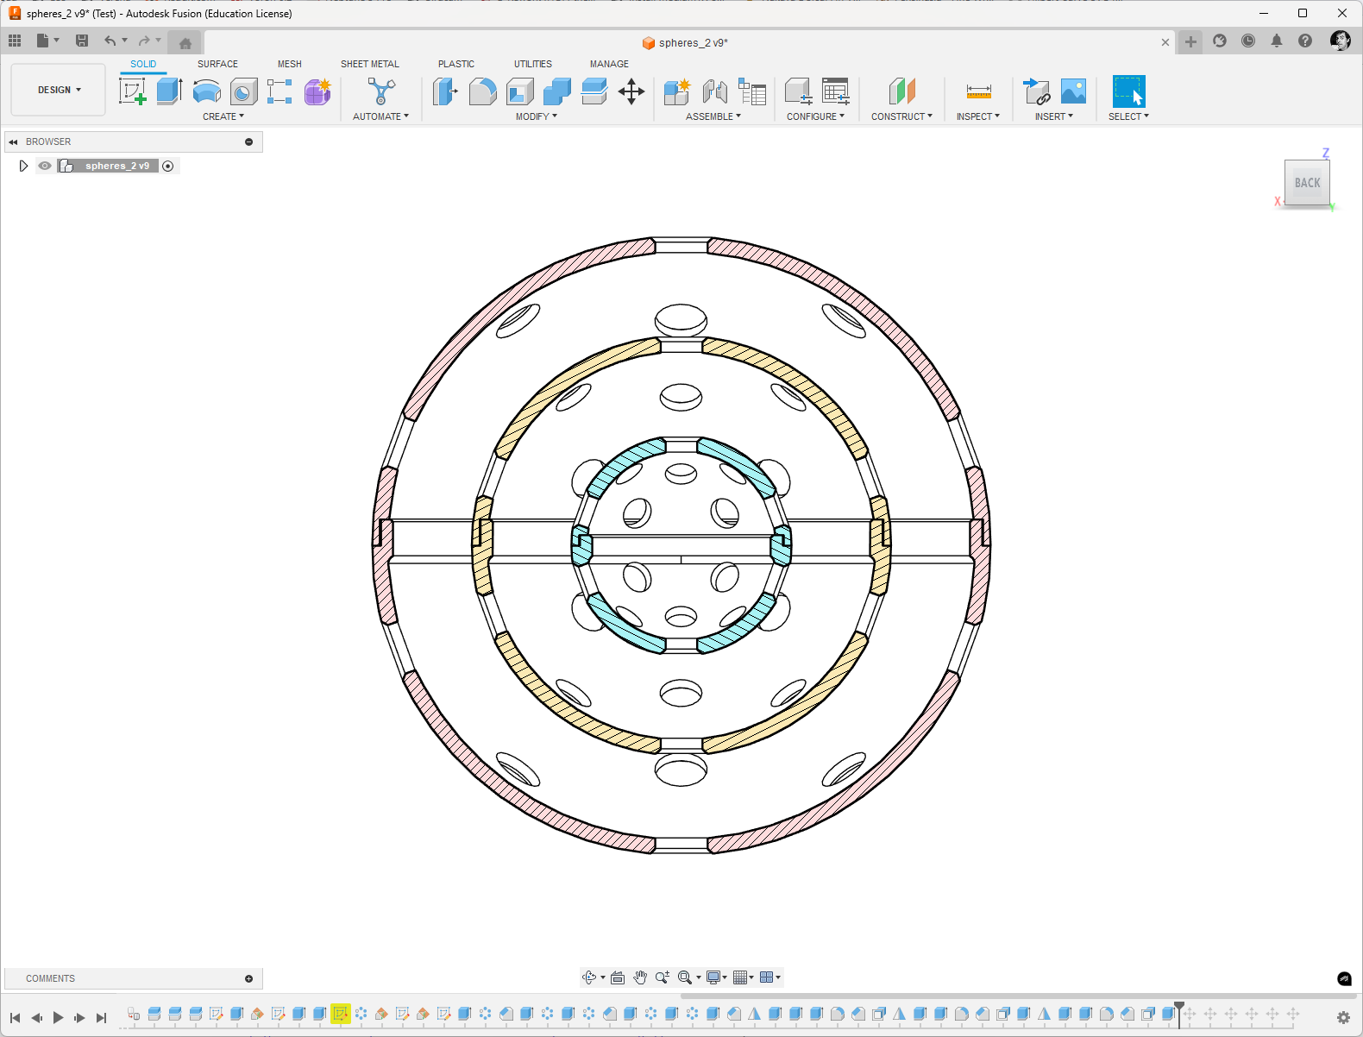Choose the Fillet tool icon

click(x=482, y=91)
